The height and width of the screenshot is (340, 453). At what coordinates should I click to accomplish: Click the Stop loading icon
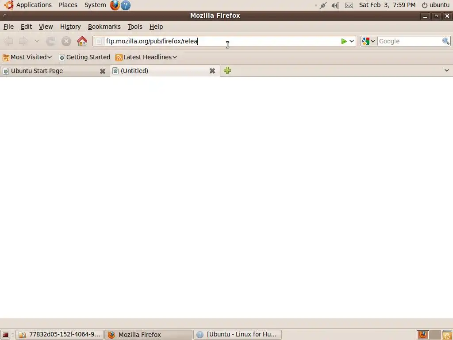click(x=66, y=41)
